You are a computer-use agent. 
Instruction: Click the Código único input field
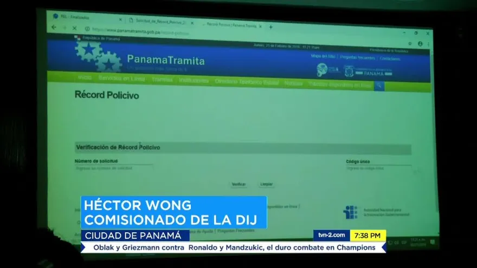pyautogui.click(x=379, y=168)
